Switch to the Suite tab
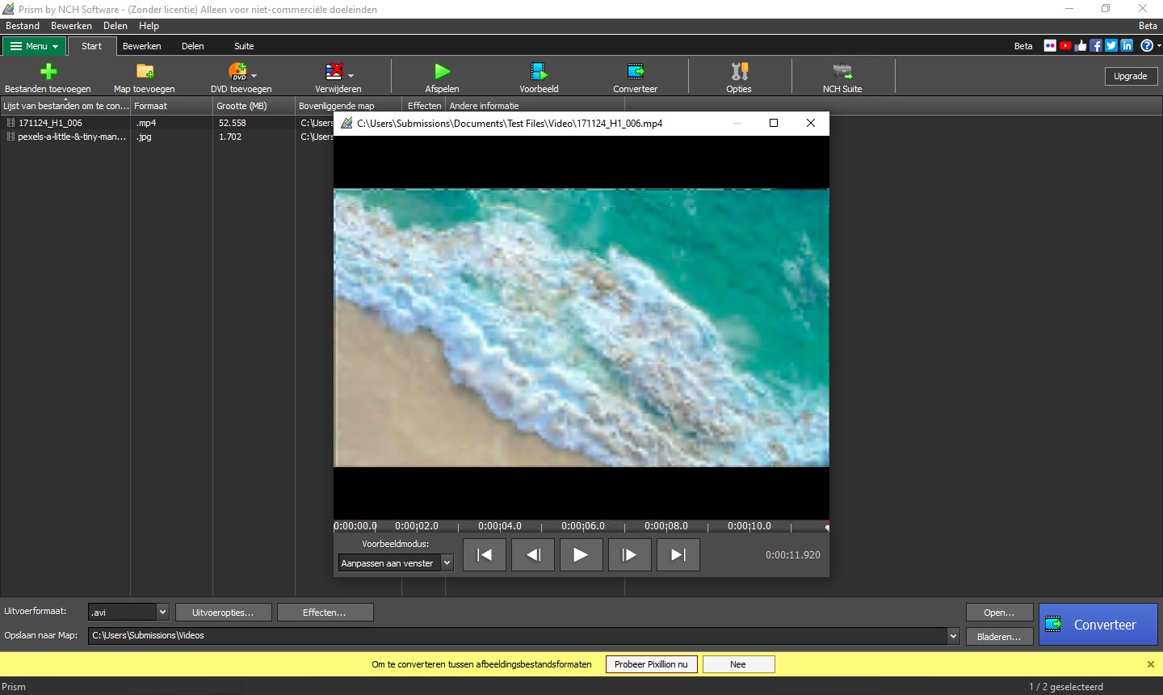 pos(244,46)
